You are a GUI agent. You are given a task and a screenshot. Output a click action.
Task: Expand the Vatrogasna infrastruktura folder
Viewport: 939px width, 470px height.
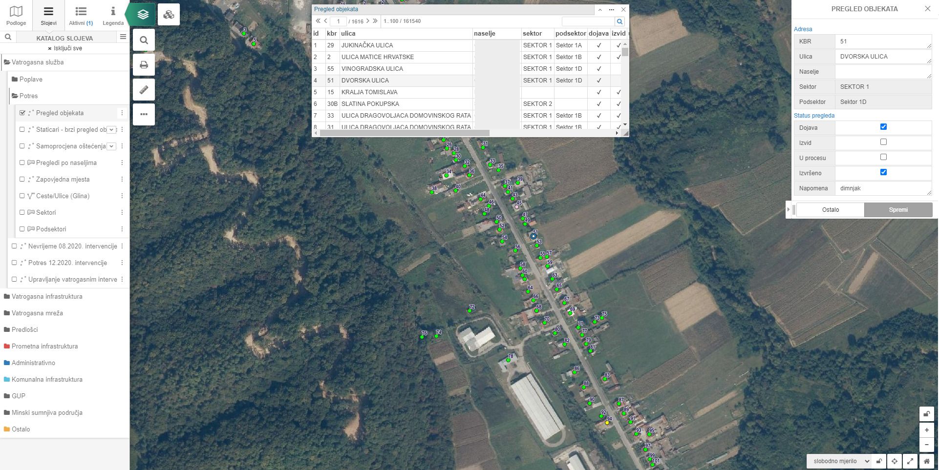point(47,296)
